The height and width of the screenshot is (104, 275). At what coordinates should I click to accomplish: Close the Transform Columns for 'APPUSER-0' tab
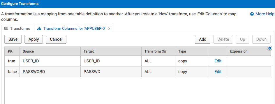point(109,29)
